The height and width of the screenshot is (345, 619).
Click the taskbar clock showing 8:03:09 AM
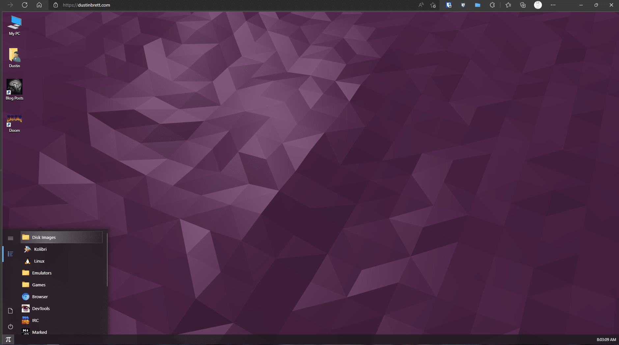click(606, 339)
